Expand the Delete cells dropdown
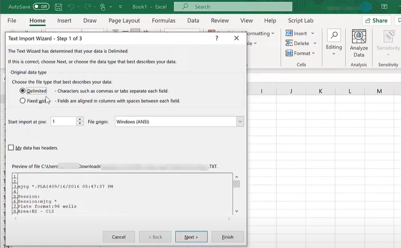The width and height of the screenshot is (401, 248). click(315, 43)
